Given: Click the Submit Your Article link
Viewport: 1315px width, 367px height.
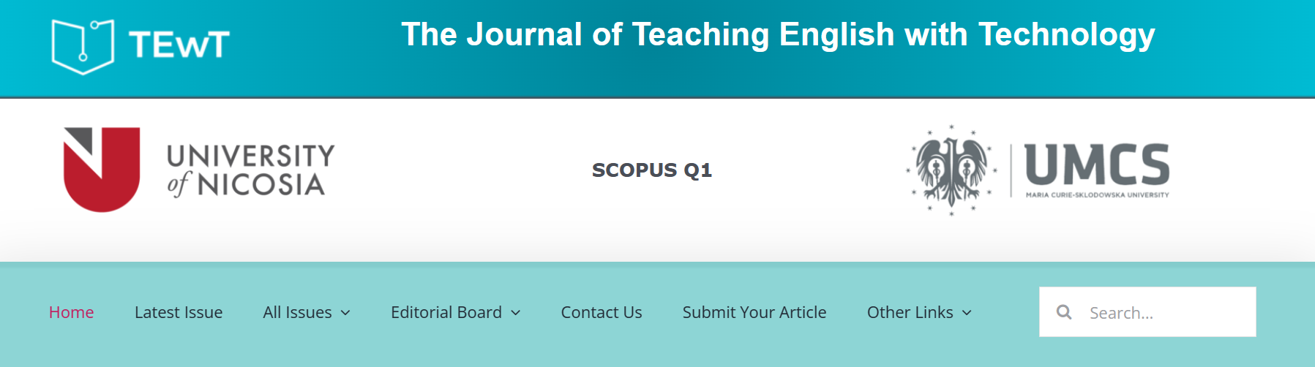Looking at the screenshot, I should pos(754,312).
